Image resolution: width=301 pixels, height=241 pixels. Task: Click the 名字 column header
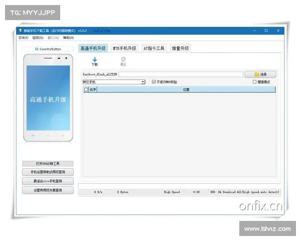pos(93,89)
